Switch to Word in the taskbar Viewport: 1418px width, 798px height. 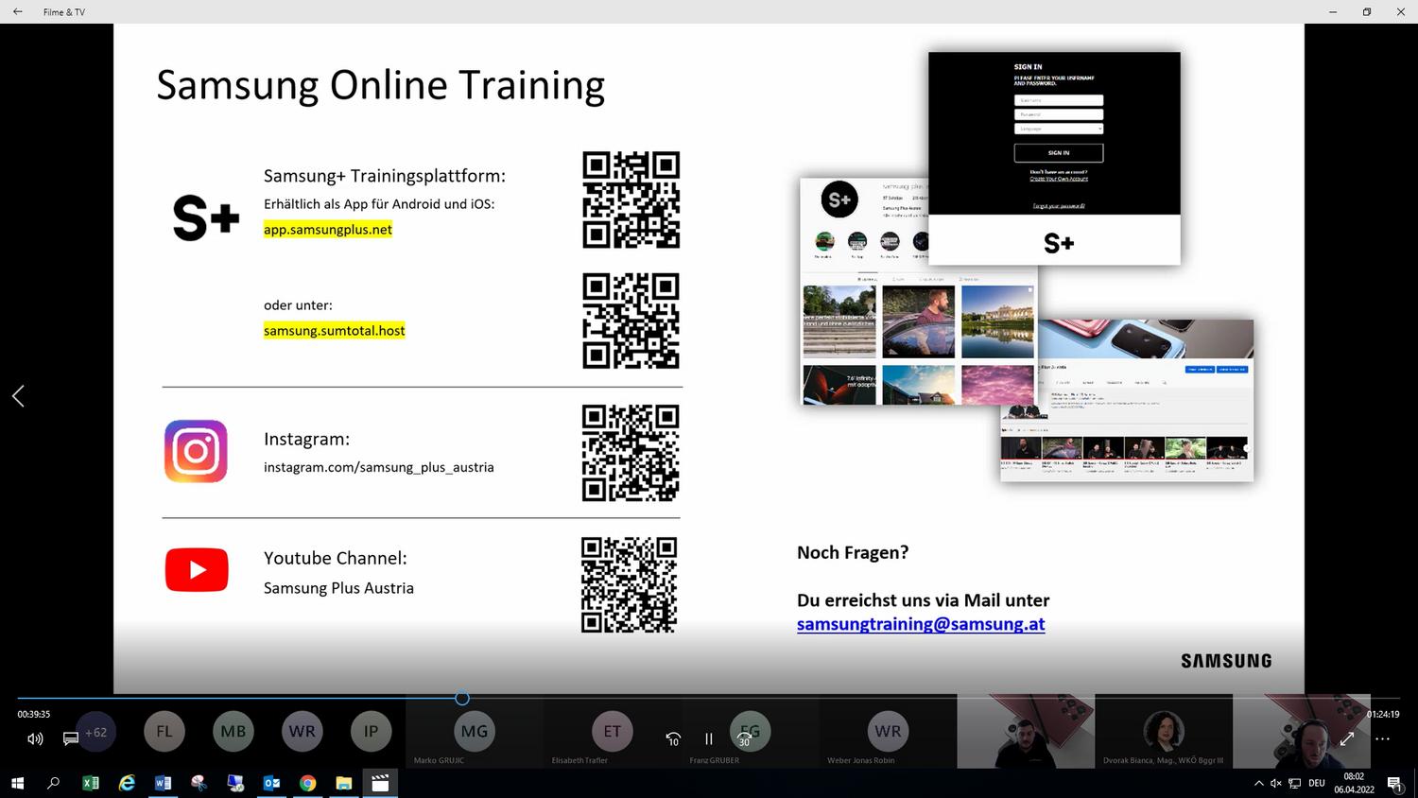[163, 783]
